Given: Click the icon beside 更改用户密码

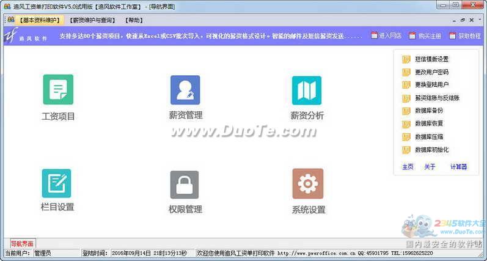Looking at the screenshot, I should tap(406, 72).
